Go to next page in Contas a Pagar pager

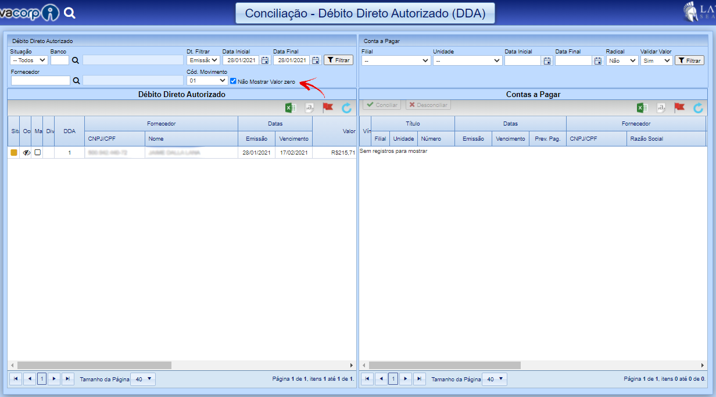point(406,379)
